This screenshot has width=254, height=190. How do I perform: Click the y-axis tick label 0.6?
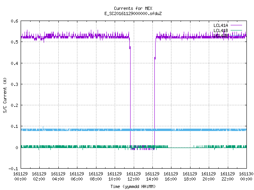(x=14, y=21)
